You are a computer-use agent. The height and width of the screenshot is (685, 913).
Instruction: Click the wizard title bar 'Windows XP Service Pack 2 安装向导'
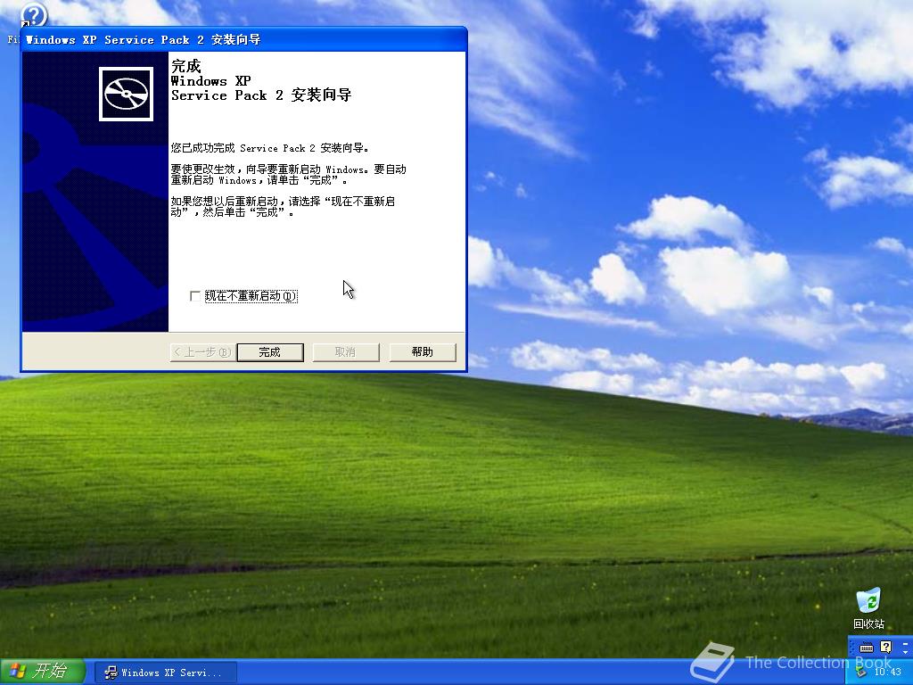[x=244, y=39]
